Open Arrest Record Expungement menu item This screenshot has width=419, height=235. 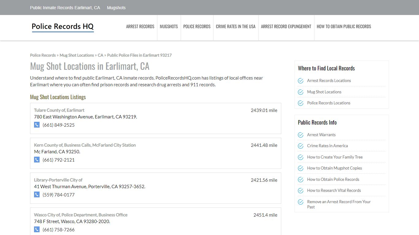[x=286, y=27]
